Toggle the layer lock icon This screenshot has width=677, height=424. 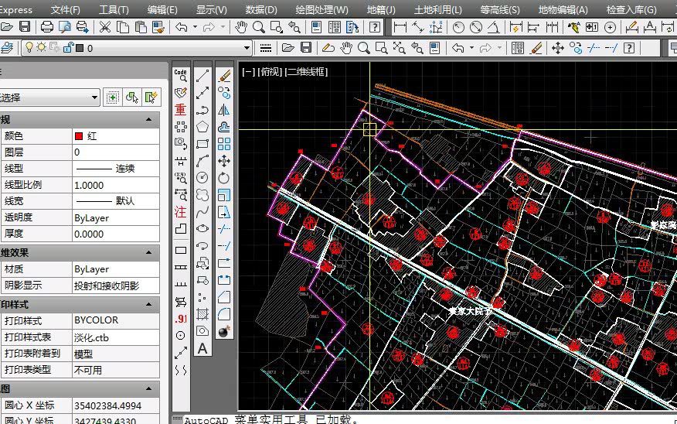pyautogui.click(x=68, y=48)
